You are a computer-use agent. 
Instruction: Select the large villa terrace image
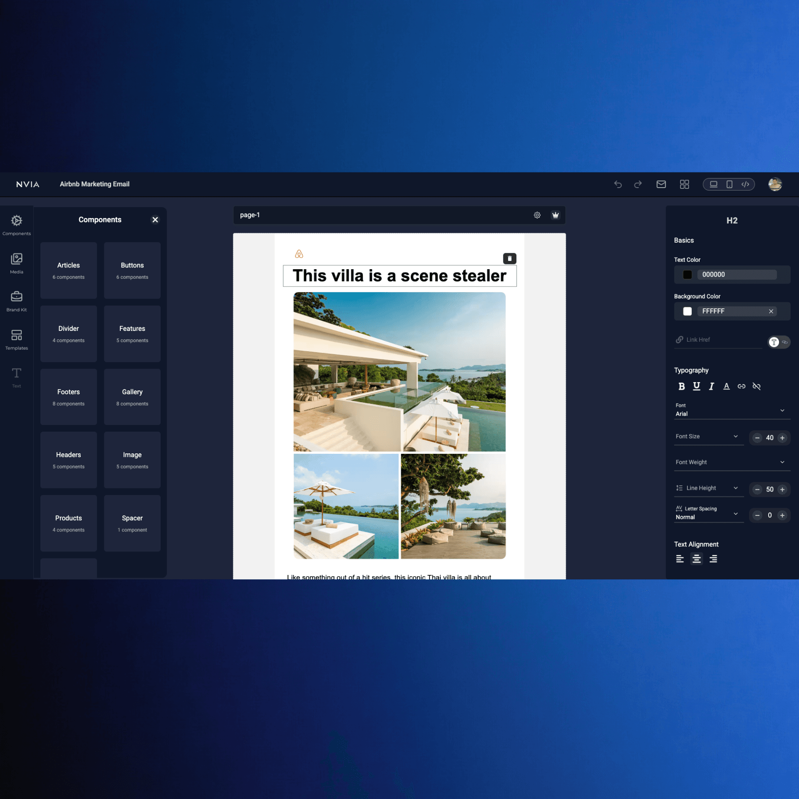399,372
